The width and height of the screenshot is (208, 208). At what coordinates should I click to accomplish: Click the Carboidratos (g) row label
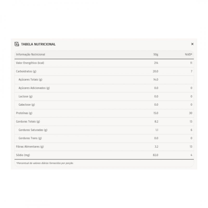pos(26,71)
